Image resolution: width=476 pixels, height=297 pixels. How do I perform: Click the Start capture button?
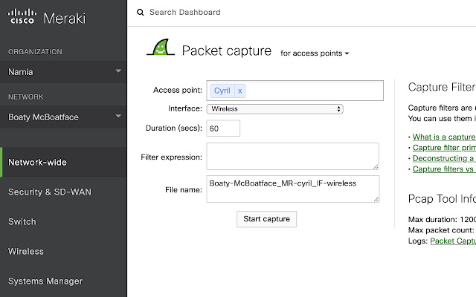point(266,219)
